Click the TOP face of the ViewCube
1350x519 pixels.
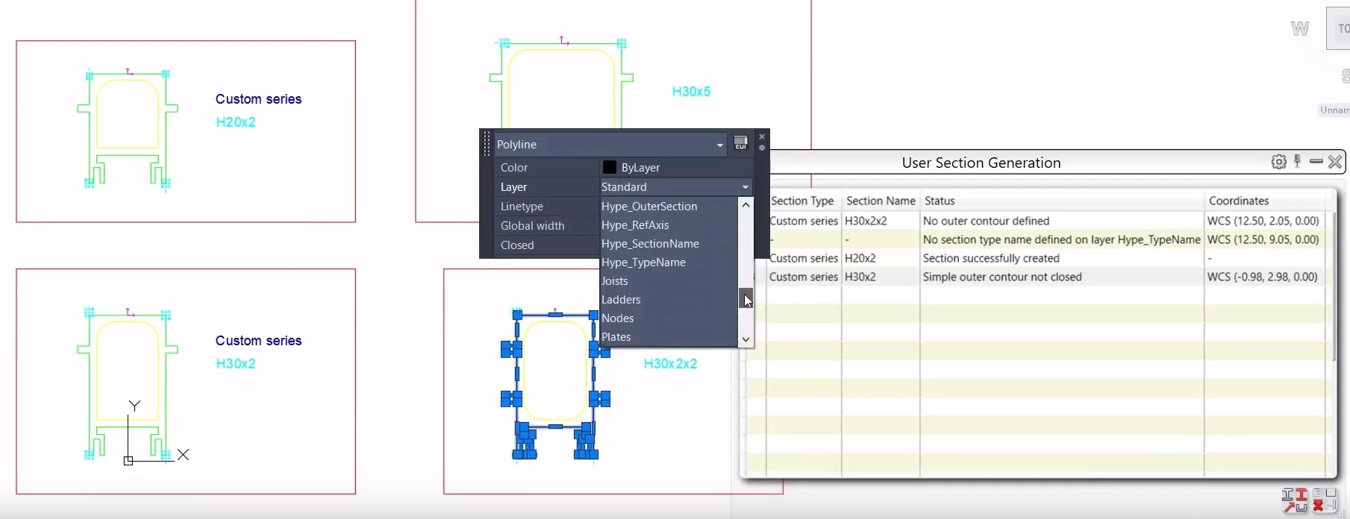[1340, 28]
